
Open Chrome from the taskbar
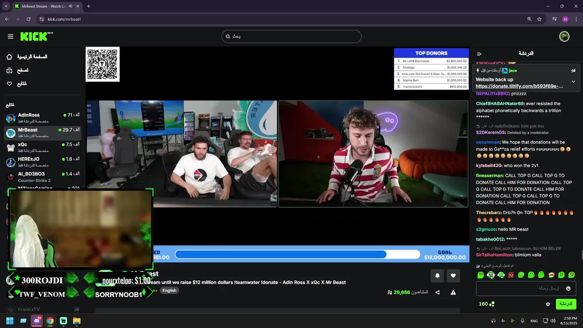coord(50,321)
